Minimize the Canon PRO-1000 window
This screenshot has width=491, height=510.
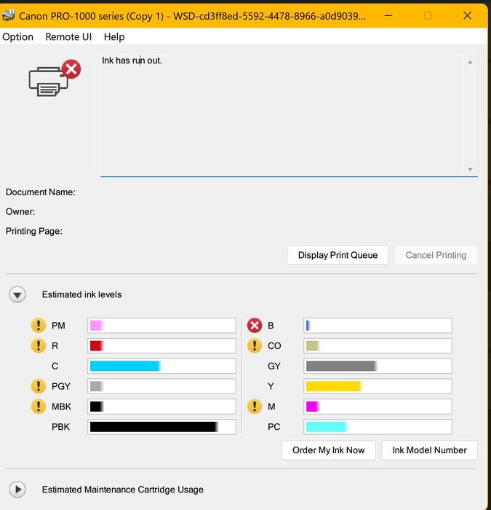coord(388,15)
